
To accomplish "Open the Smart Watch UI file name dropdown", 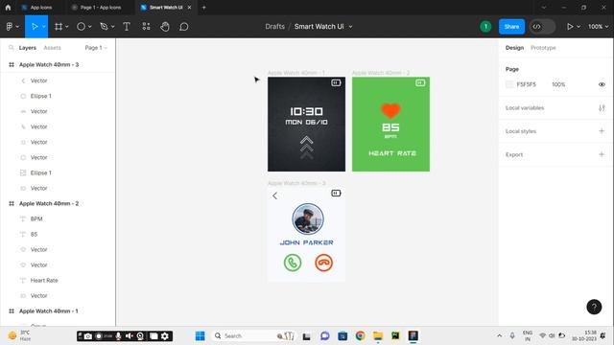I will coord(350,27).
